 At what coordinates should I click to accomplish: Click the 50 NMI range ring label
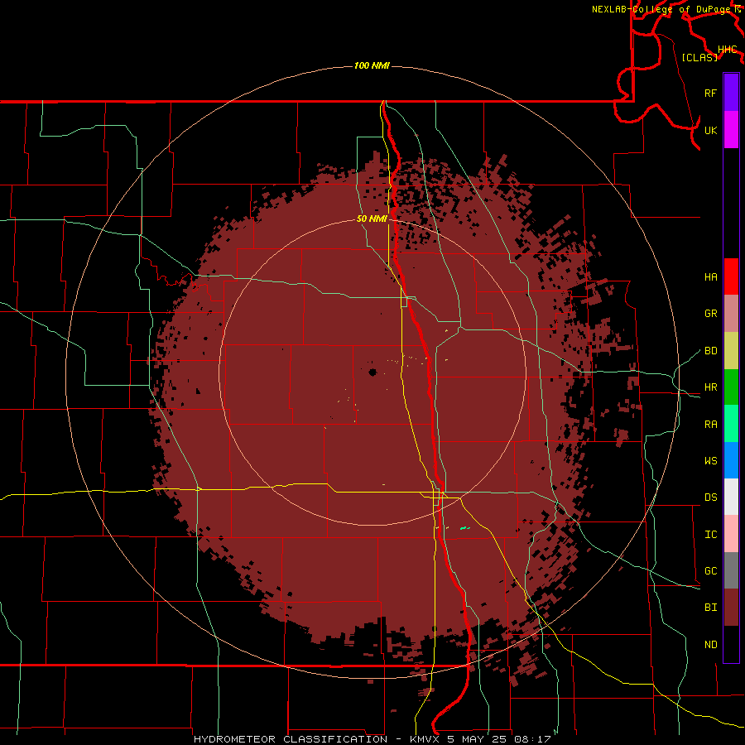click(x=372, y=219)
